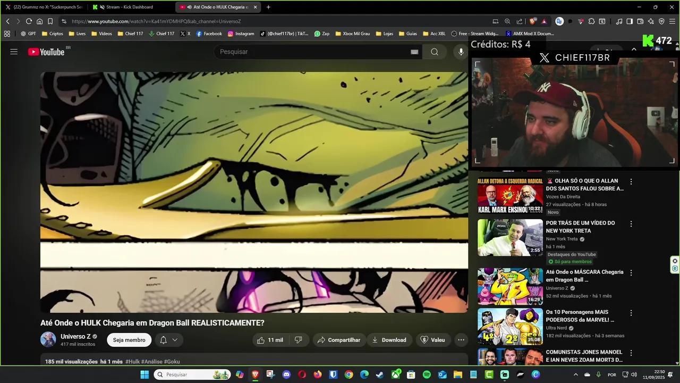The width and height of the screenshot is (680, 383).
Task: Open the Brave Rewards triangle icon
Action: click(x=544, y=21)
